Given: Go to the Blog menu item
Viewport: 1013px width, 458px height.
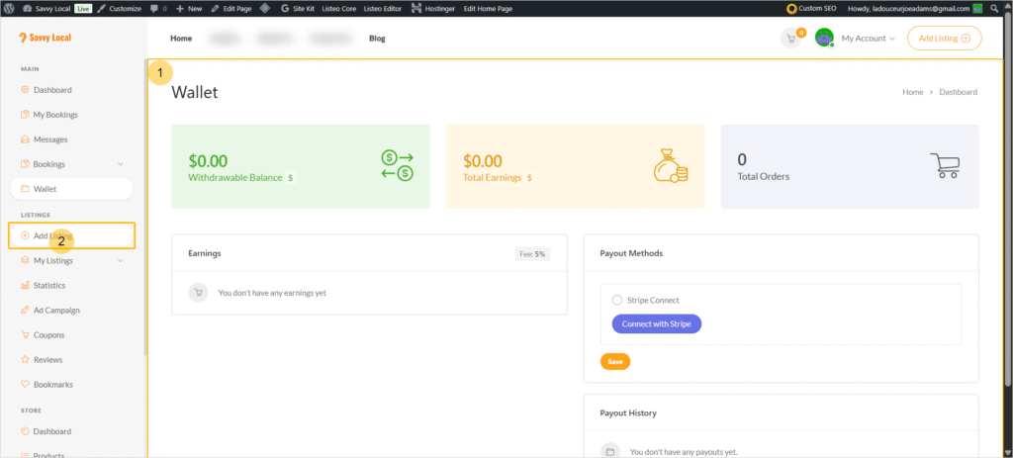Looking at the screenshot, I should (x=377, y=39).
